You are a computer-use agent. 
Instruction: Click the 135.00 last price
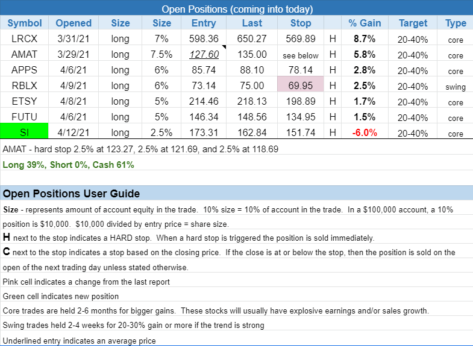pyautogui.click(x=252, y=54)
